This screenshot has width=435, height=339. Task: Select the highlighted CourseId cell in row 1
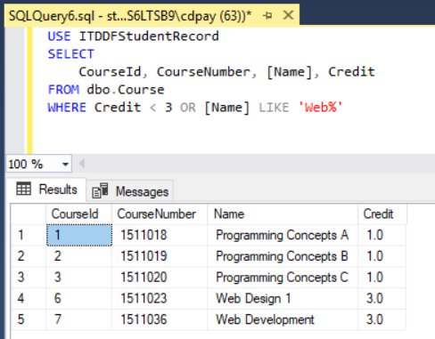tap(79, 235)
